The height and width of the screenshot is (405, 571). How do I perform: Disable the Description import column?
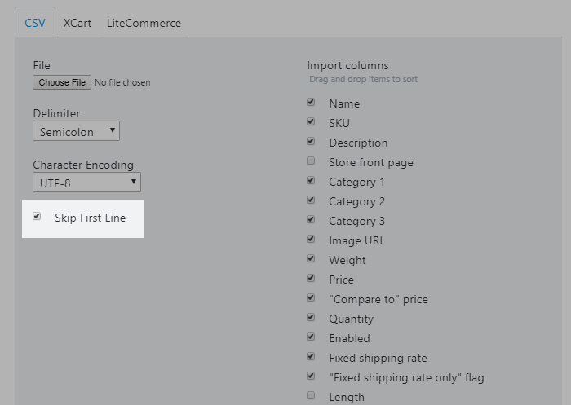pos(311,142)
